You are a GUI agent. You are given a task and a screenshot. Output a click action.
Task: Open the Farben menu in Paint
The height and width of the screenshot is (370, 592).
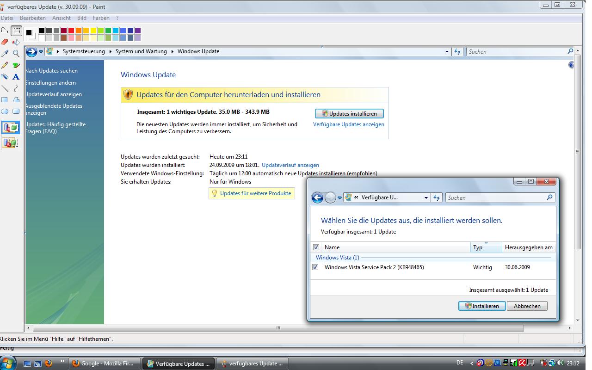(x=101, y=18)
